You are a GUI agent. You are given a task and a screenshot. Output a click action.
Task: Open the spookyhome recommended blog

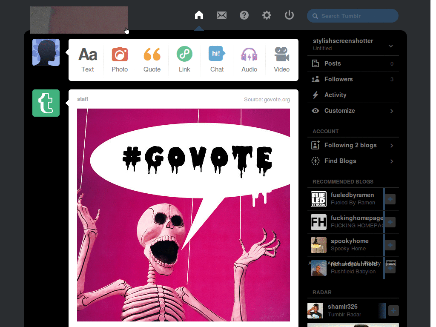point(350,241)
